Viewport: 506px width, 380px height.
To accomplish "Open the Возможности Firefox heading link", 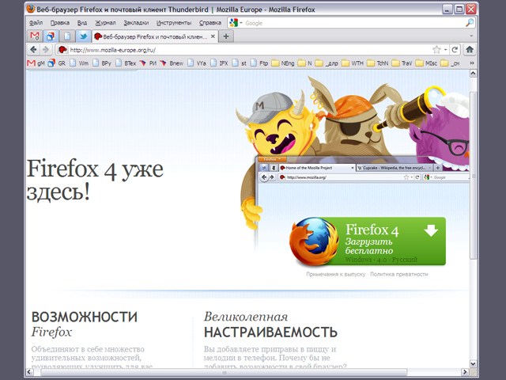I will [x=85, y=324].
